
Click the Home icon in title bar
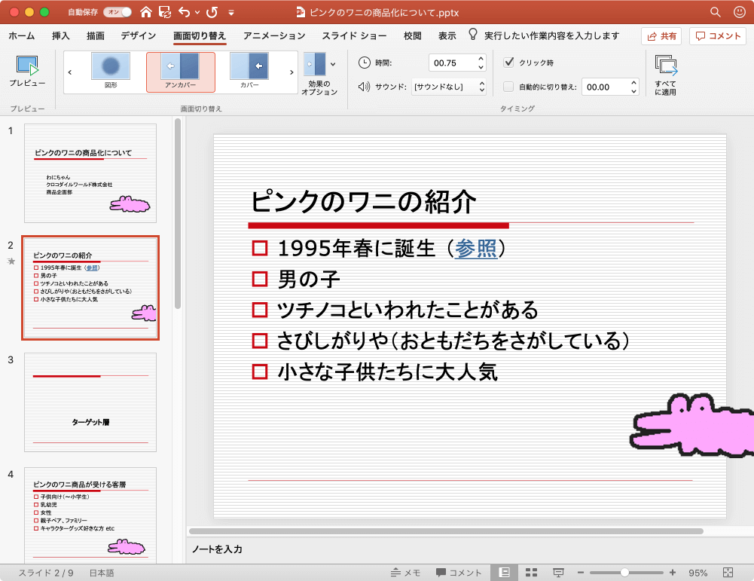click(x=145, y=12)
